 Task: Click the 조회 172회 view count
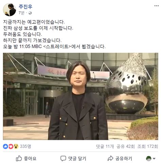148,146
